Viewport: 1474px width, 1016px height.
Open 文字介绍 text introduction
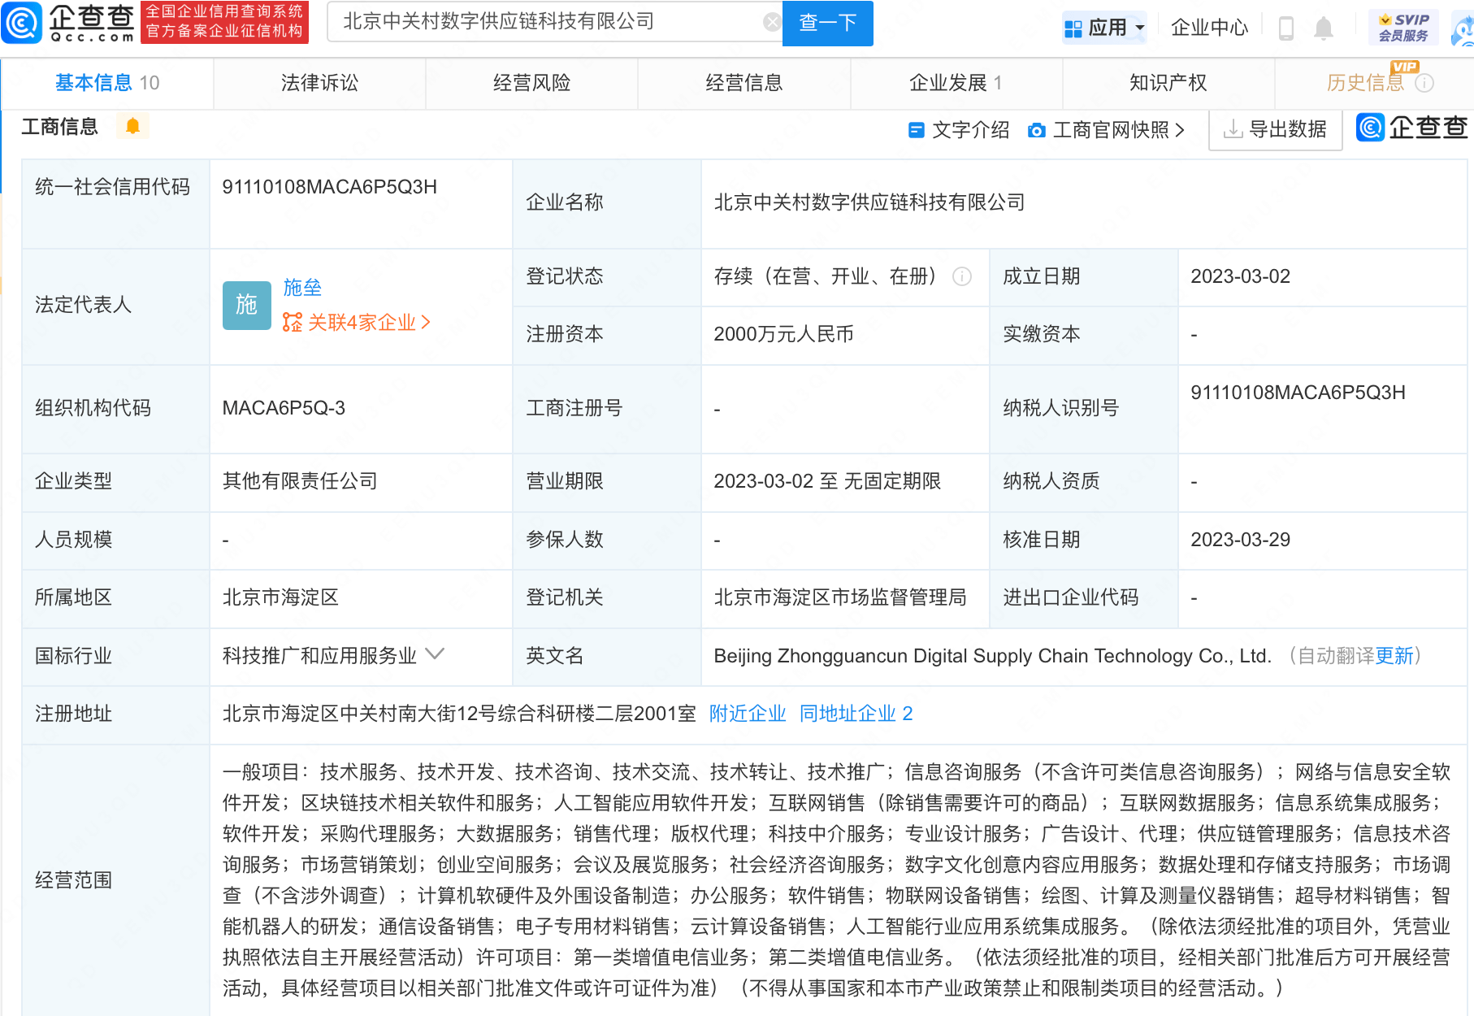(959, 130)
